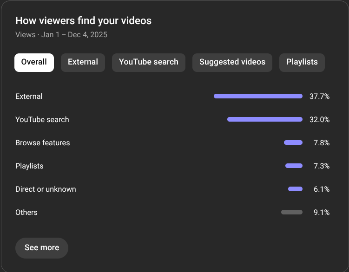This screenshot has width=349, height=272.
Task: Click the Browse features purple bar
Action: pos(293,142)
